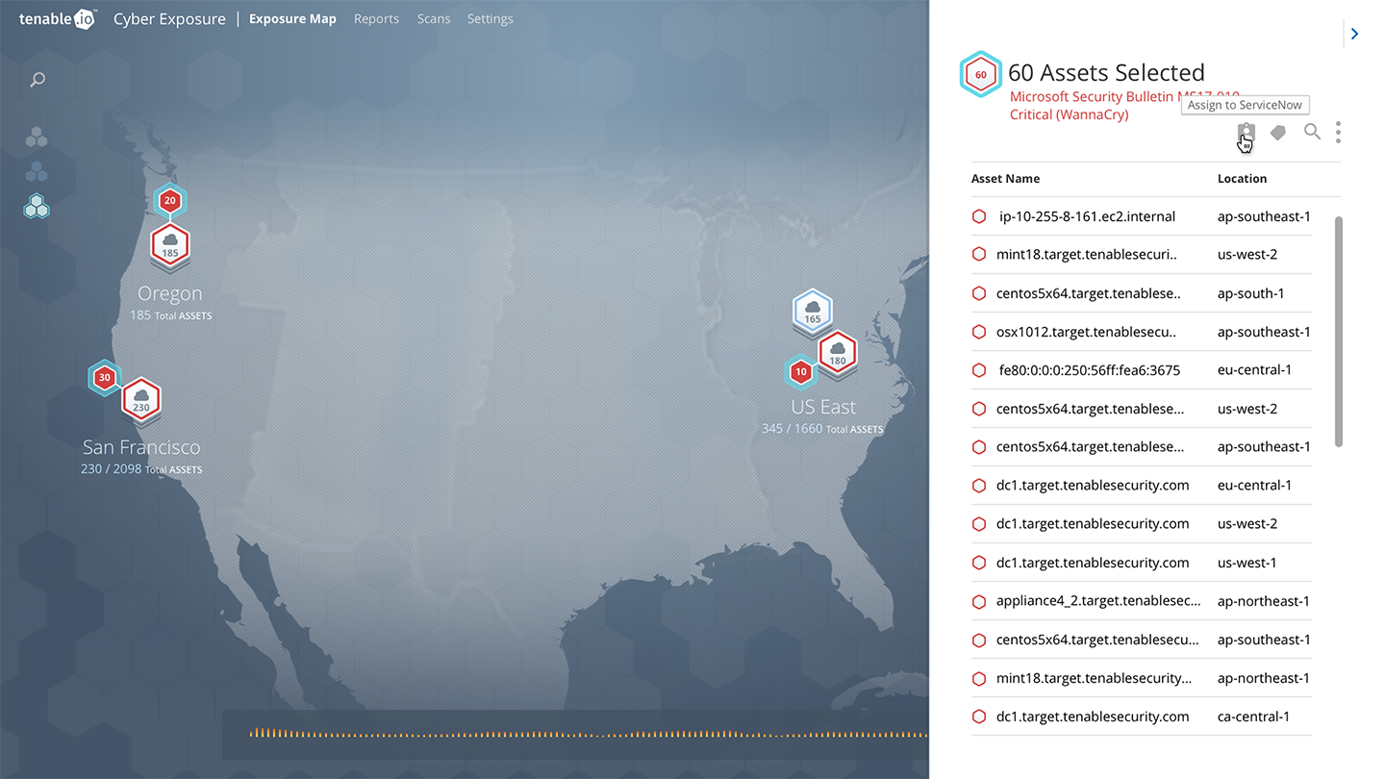Click San Francisco red marker showing 30

(x=105, y=377)
